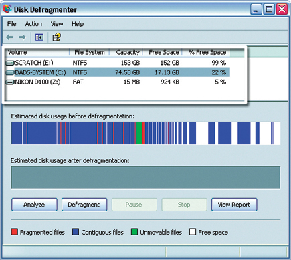Click the Analyze button

point(34,205)
